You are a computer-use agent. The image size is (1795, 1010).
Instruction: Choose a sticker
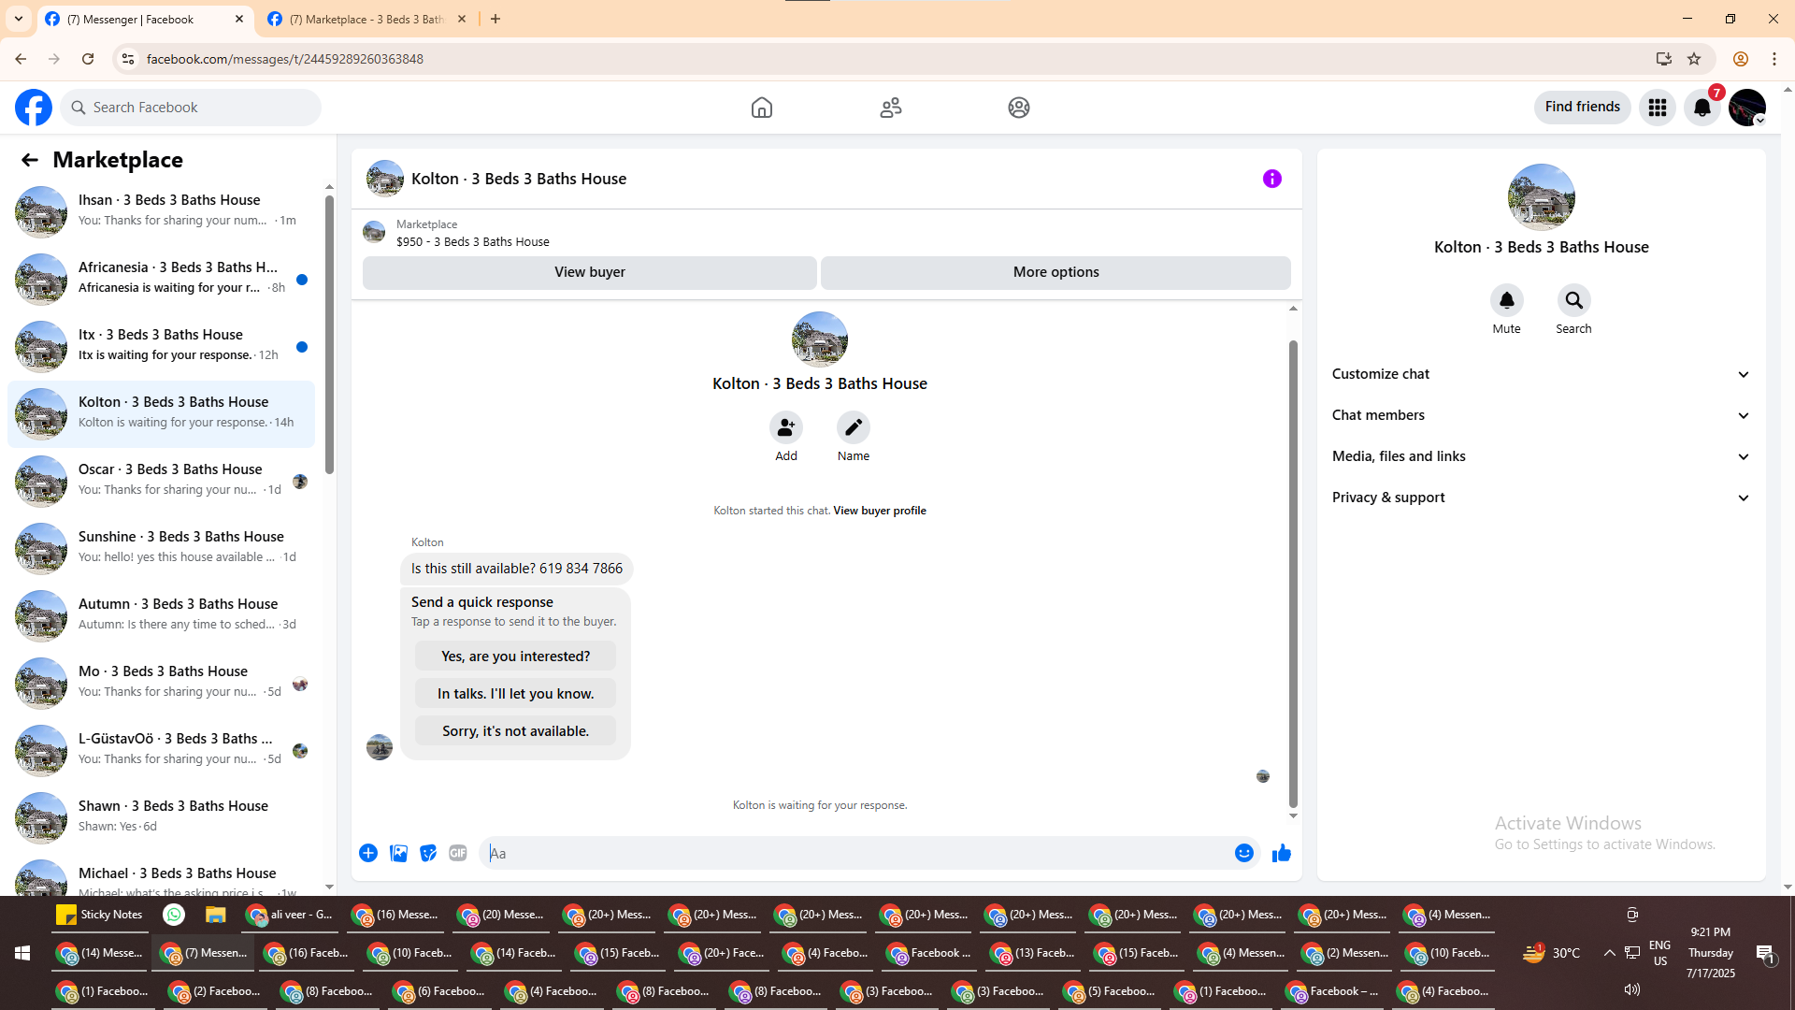[x=428, y=853]
